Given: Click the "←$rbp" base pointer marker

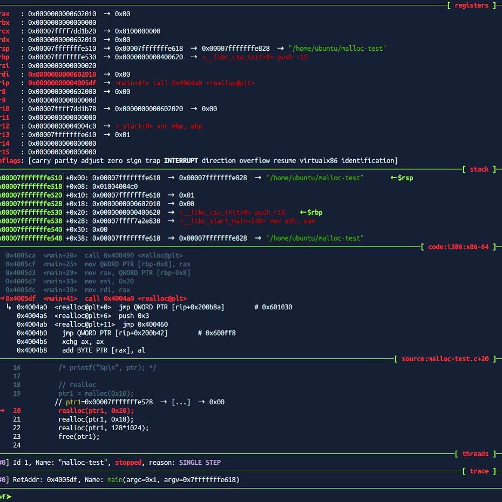Looking at the screenshot, I should [311, 212].
